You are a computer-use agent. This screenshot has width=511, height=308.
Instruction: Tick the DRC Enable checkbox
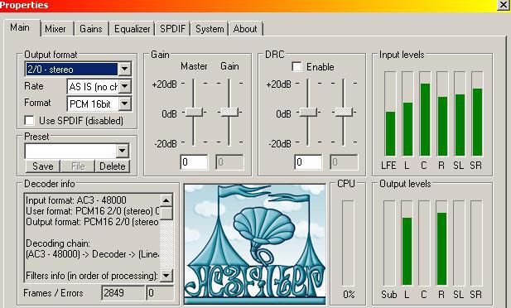pos(296,67)
